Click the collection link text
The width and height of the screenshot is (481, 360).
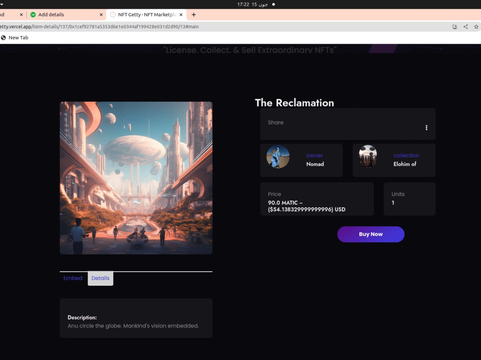(406, 155)
